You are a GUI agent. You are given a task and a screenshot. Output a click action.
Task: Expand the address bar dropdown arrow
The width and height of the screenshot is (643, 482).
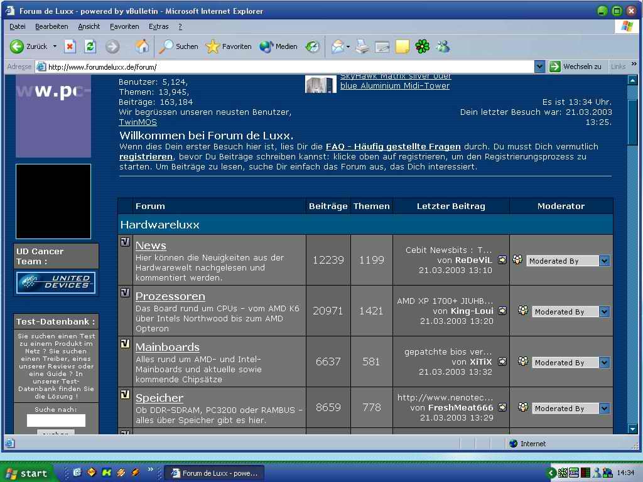539,67
